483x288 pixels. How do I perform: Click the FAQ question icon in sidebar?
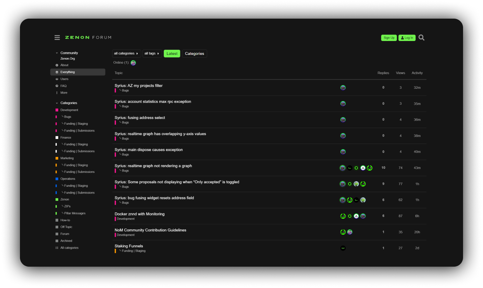pos(57,86)
